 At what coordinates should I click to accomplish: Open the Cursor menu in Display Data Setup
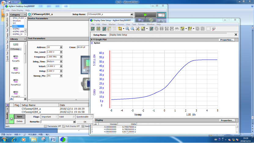(x=121, y=24)
